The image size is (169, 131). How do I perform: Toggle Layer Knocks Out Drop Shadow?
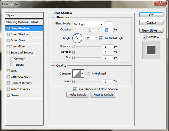(75, 89)
